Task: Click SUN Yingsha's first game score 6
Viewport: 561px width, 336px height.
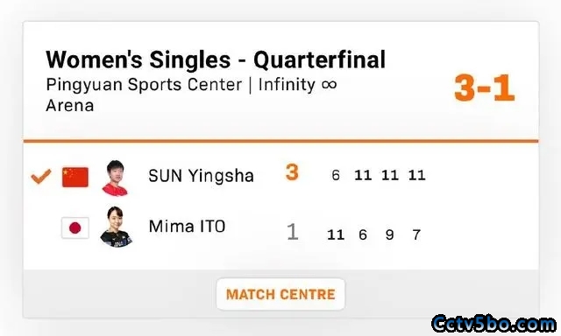Action: tap(336, 175)
